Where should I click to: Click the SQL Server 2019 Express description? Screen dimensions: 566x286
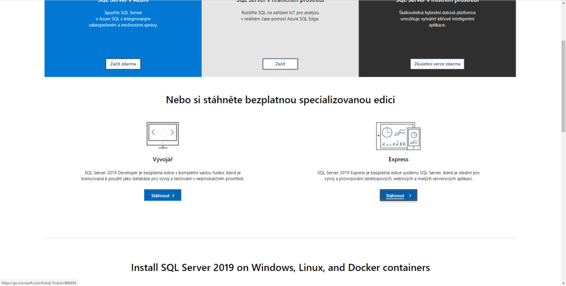pyautogui.click(x=398, y=176)
